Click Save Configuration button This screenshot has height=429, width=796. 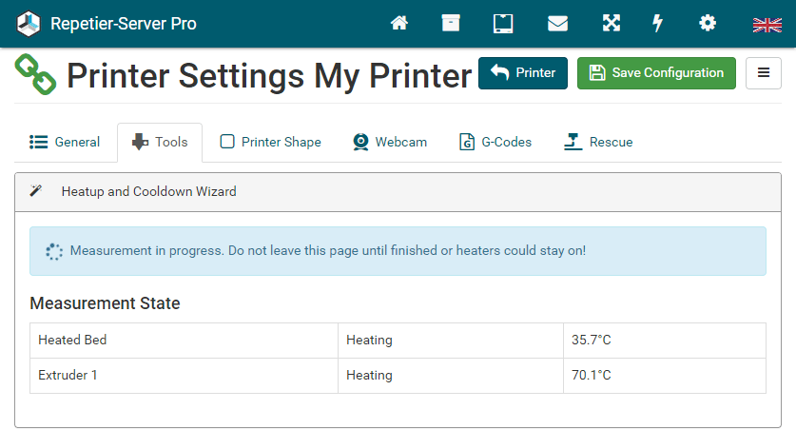[656, 73]
